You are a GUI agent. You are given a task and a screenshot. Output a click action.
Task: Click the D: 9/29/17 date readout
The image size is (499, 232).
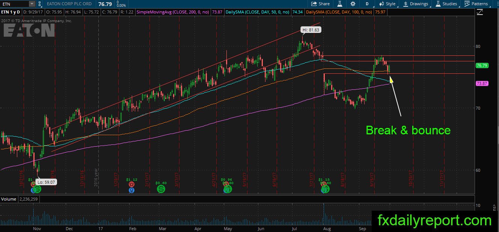coord(33,12)
